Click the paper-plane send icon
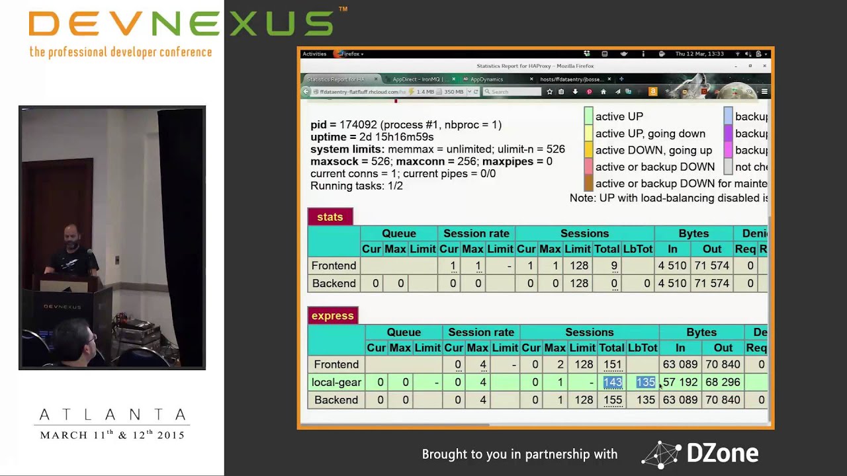The width and height of the screenshot is (847, 476). [617, 92]
